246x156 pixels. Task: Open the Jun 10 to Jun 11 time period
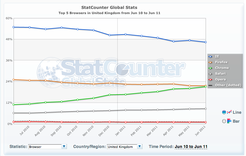pos(191,147)
